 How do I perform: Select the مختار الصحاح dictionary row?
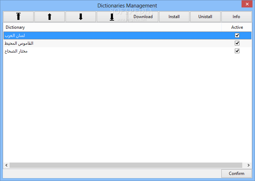click(x=127, y=51)
